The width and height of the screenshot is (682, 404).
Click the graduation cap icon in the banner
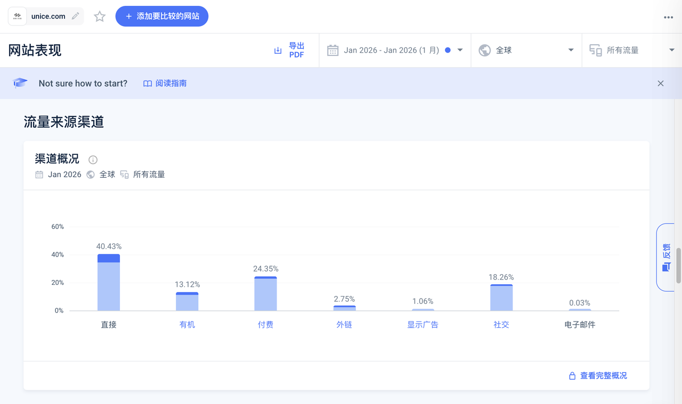click(19, 83)
